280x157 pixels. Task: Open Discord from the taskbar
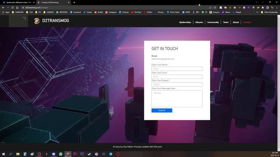(x=53, y=154)
